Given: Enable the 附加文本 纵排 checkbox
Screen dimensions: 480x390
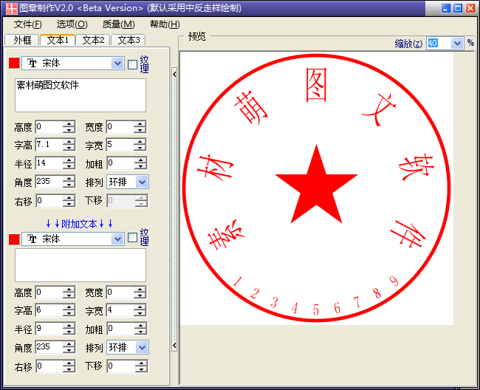Looking at the screenshot, I should click(x=132, y=238).
